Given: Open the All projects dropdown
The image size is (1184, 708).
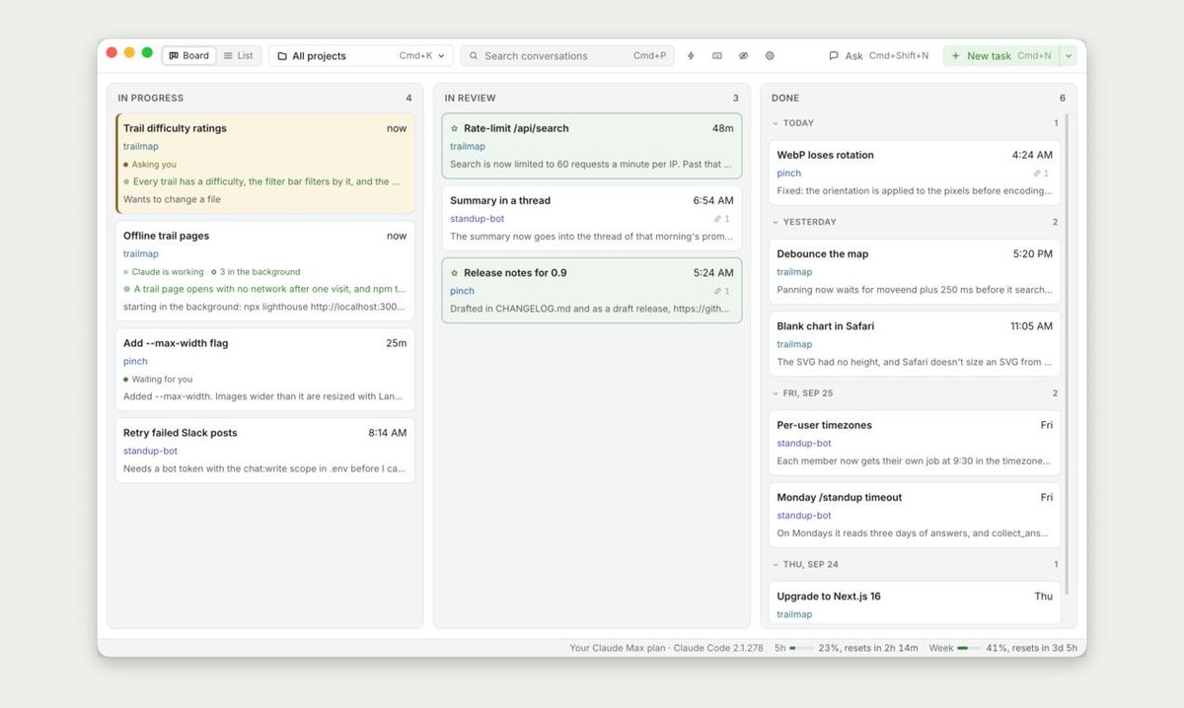Looking at the screenshot, I should click(361, 56).
